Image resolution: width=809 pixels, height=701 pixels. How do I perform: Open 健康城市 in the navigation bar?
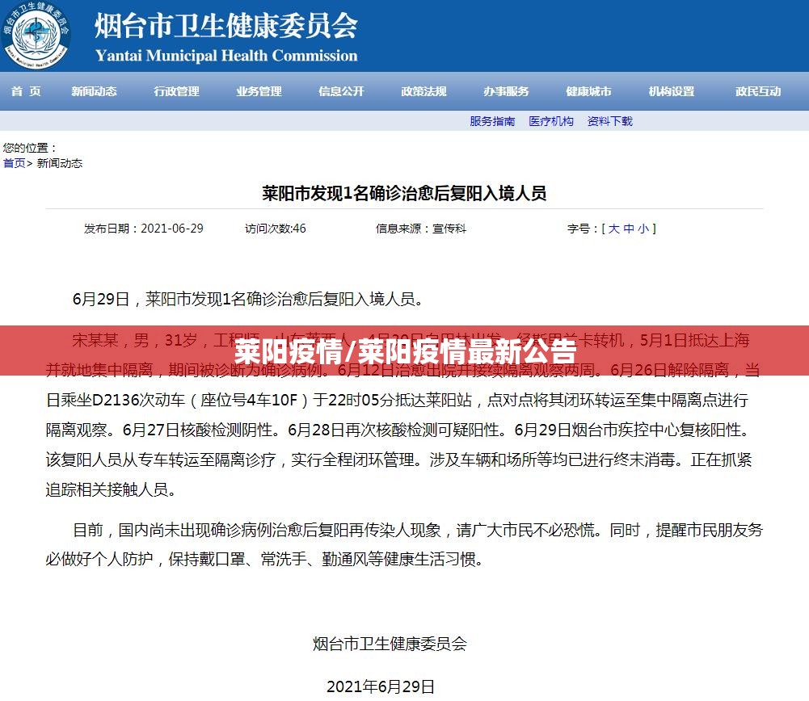[588, 91]
